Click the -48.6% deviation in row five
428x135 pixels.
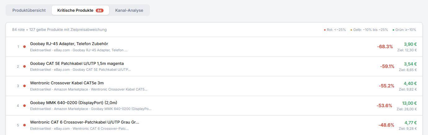point(386,125)
